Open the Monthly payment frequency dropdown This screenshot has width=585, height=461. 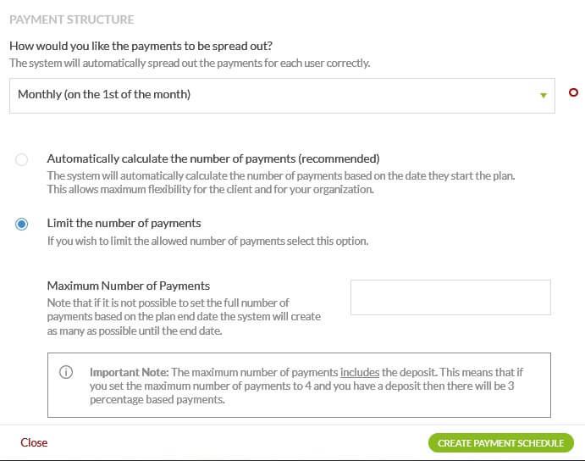coord(281,95)
